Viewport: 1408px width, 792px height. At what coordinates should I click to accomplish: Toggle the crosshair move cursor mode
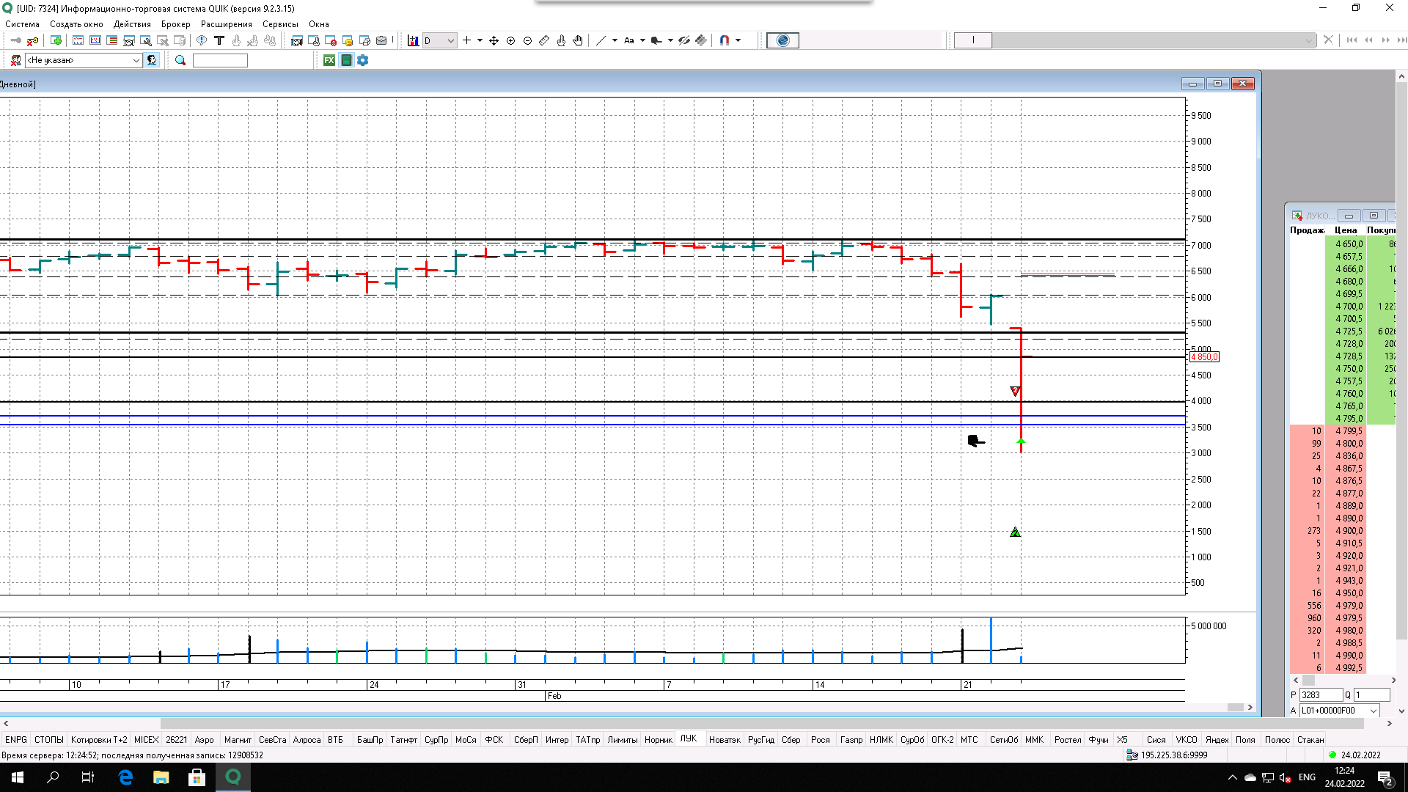point(494,41)
